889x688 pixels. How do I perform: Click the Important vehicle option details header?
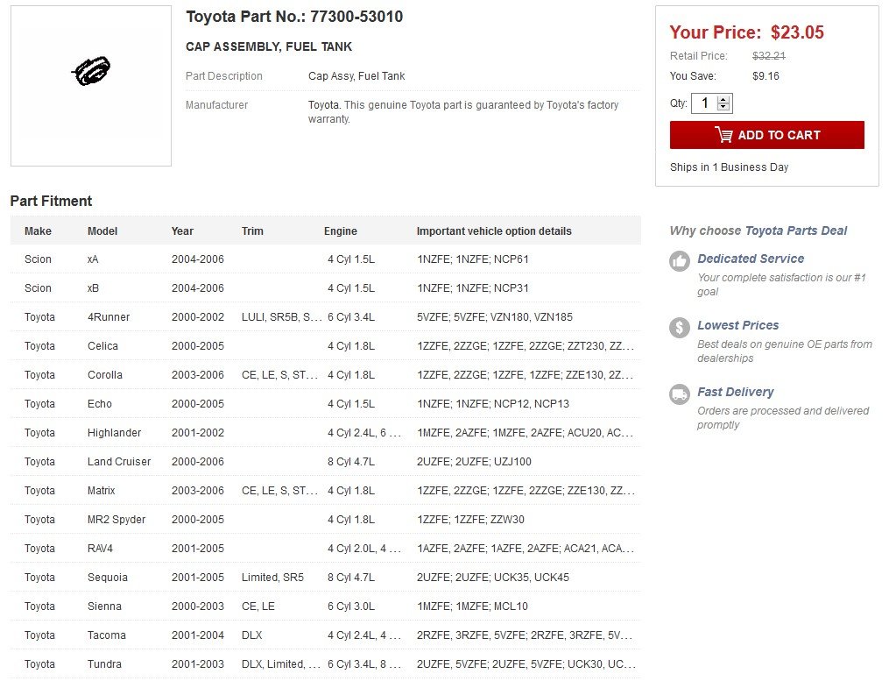(494, 231)
